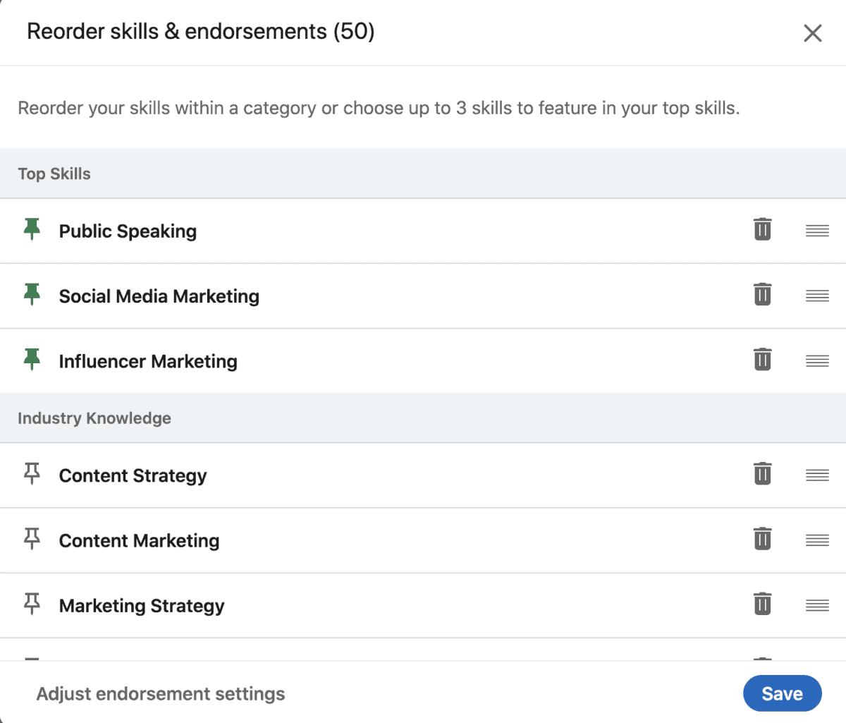The width and height of the screenshot is (846, 723).
Task: Select the Public Speaking skill name
Action: 128,231
